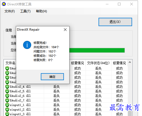The height and width of the screenshot is (116, 142).
Task: Click the green shield icon for XAudio2_4.dll
Action: pyautogui.click(x=7, y=87)
